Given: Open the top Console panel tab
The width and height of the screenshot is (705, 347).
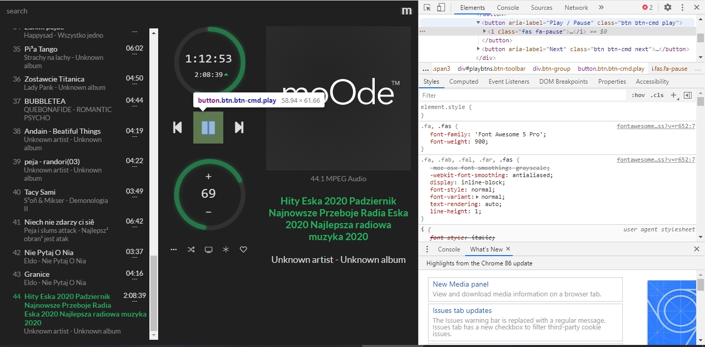Looking at the screenshot, I should point(508,8).
